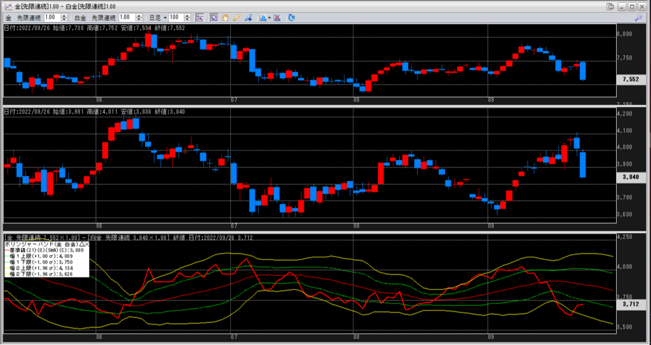This screenshot has height=345, width=651.
Task: Click the blue brush line-edit tool
Action: point(247,18)
